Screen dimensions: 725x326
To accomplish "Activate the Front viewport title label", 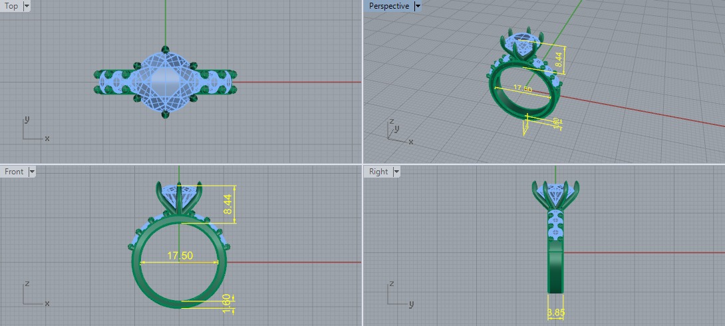I will pyautogui.click(x=14, y=172).
